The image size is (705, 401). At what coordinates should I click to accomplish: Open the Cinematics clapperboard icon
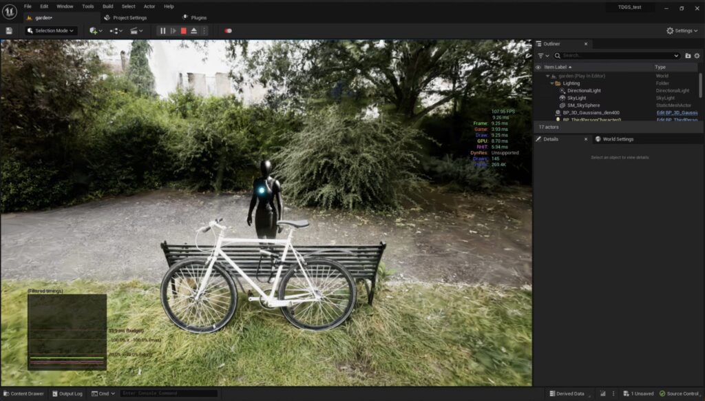click(133, 30)
